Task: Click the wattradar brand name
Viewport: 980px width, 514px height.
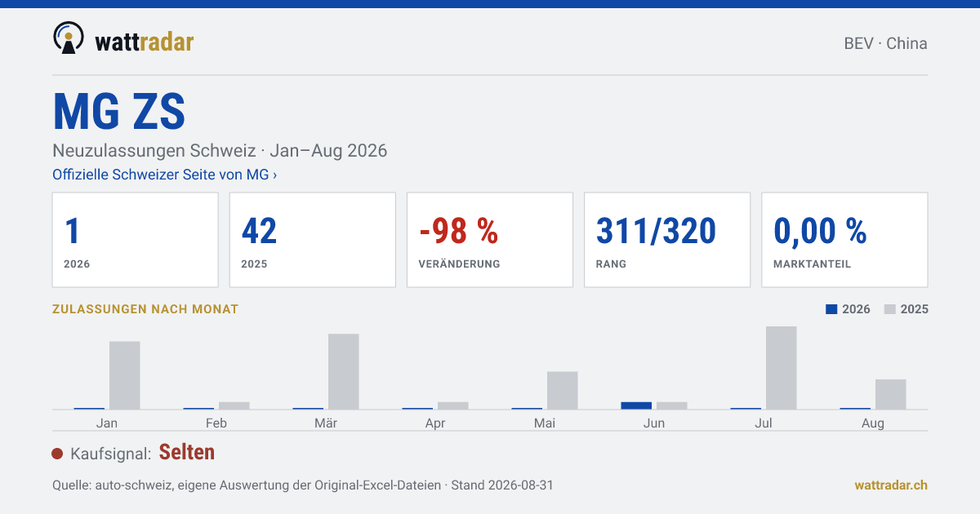Action: click(145, 41)
